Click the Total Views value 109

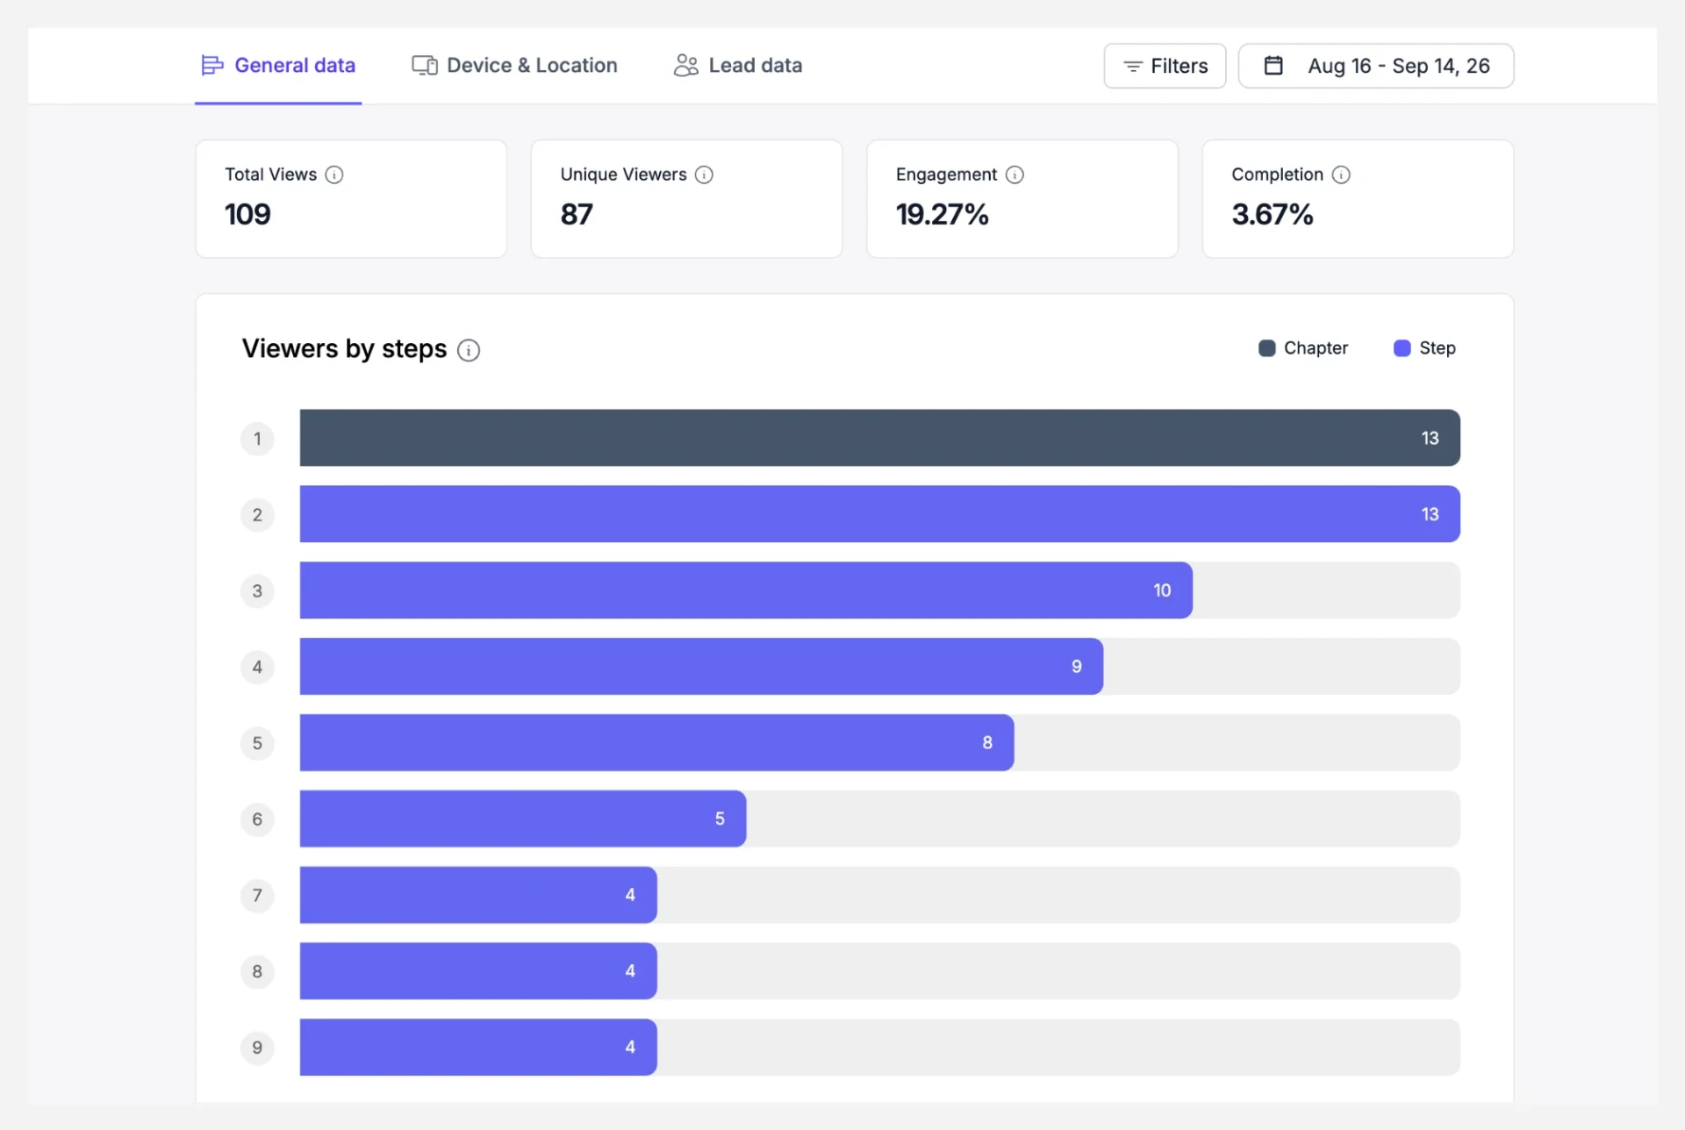coord(247,215)
